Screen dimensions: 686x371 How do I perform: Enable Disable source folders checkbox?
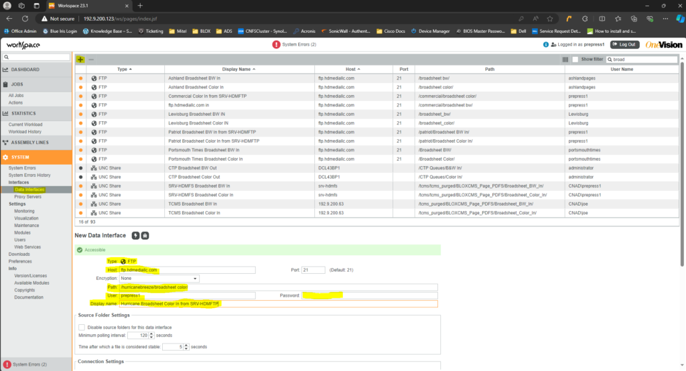coord(82,327)
